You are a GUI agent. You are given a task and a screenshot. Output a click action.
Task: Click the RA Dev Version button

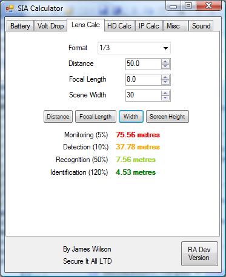[199, 253]
